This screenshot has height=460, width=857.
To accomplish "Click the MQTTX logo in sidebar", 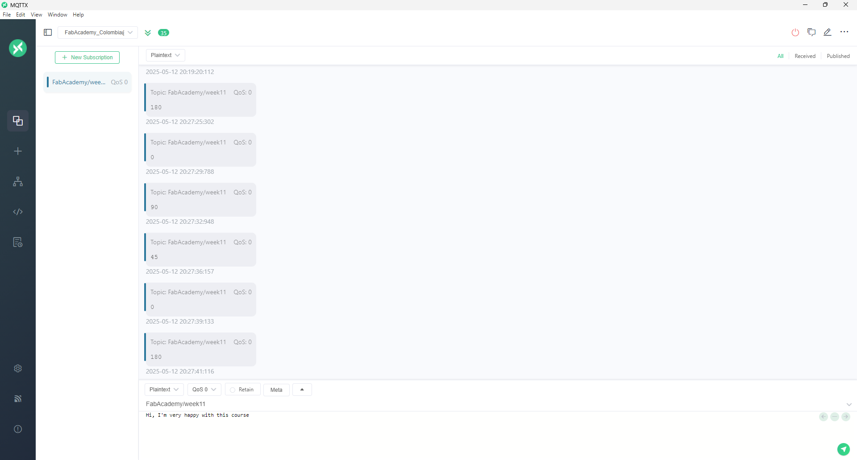I will pyautogui.click(x=18, y=48).
